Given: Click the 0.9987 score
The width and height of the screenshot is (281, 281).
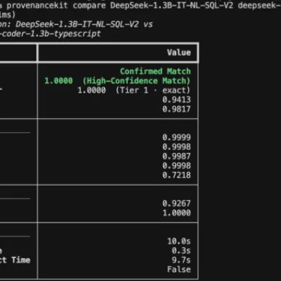Looking at the screenshot, I should pyautogui.click(x=176, y=156).
